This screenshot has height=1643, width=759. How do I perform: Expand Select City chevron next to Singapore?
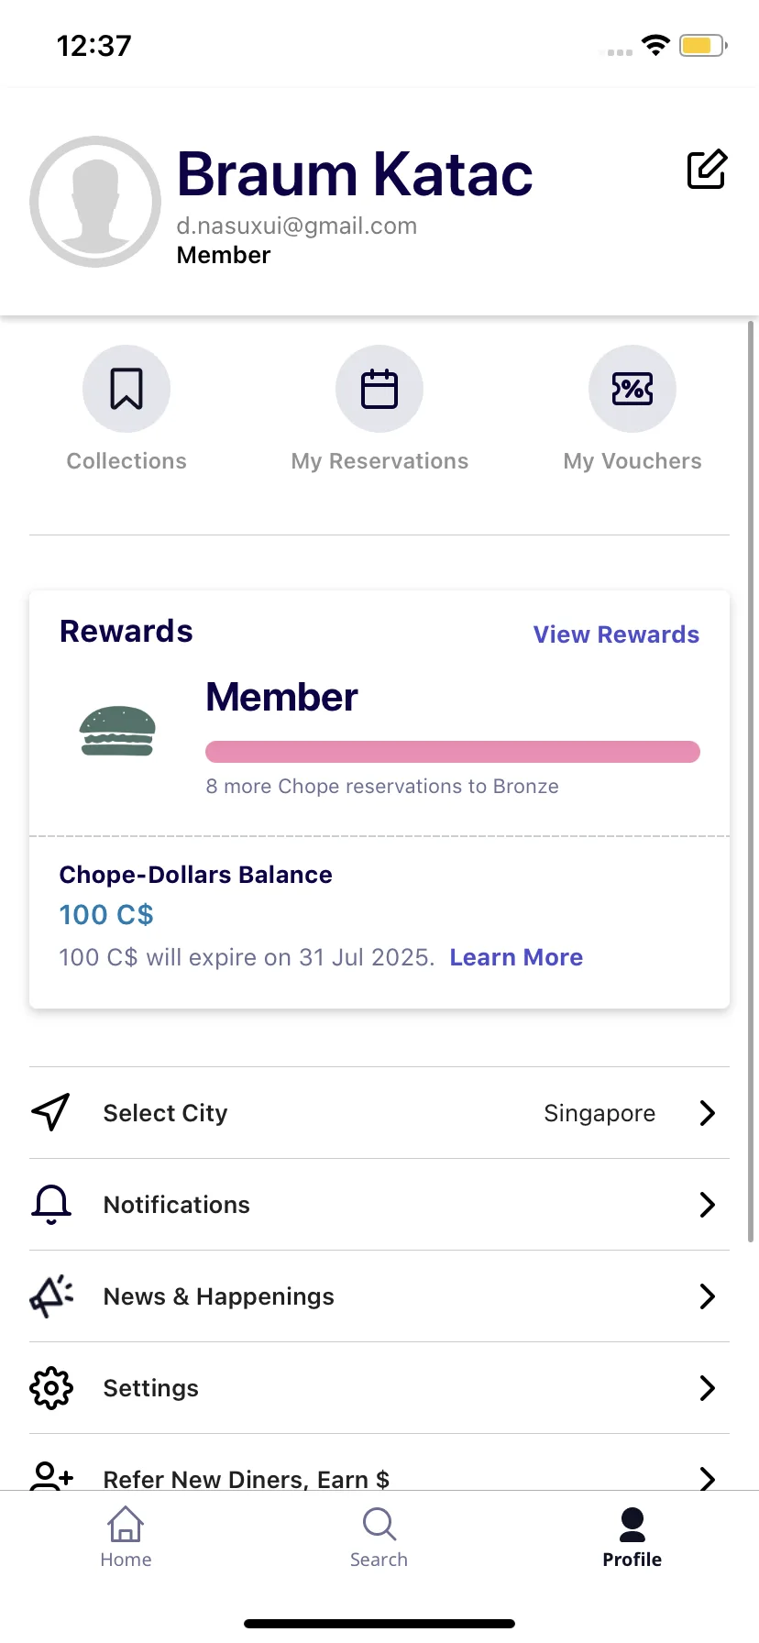tap(707, 1113)
